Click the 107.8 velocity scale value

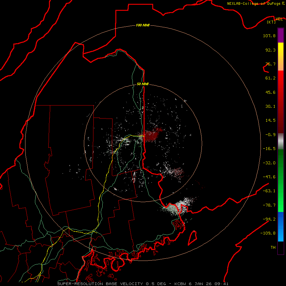click(269, 36)
